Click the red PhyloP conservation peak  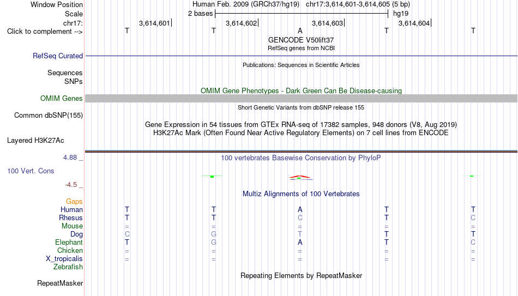click(x=300, y=177)
